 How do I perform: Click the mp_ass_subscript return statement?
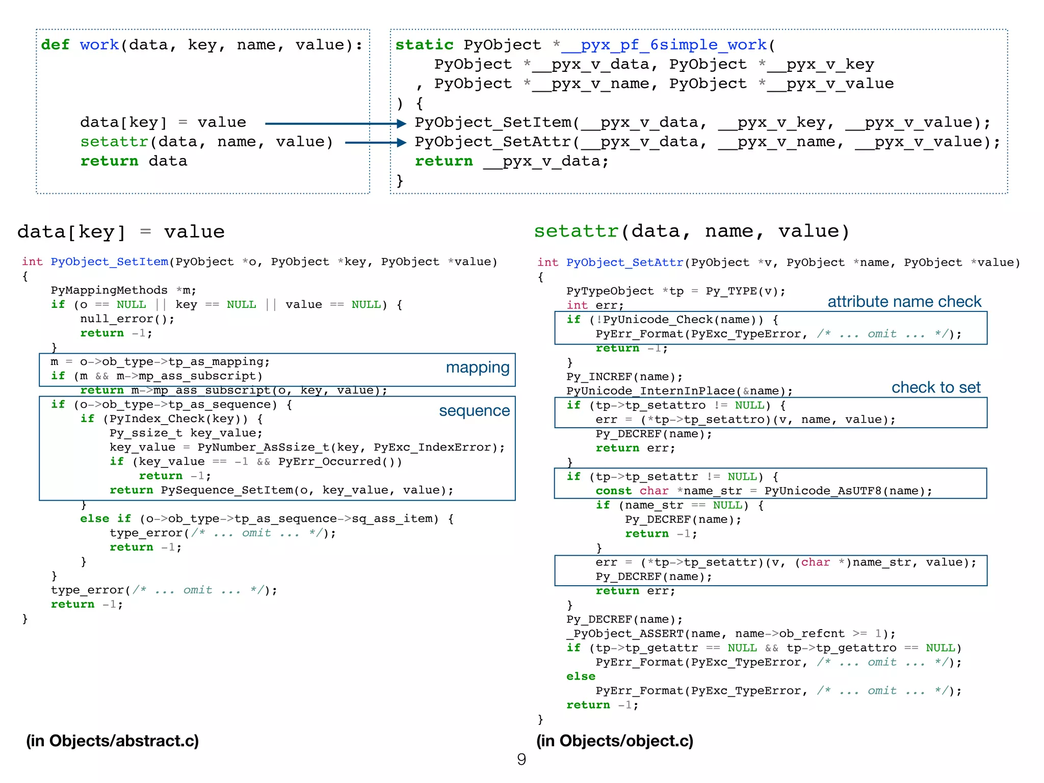click(x=233, y=390)
